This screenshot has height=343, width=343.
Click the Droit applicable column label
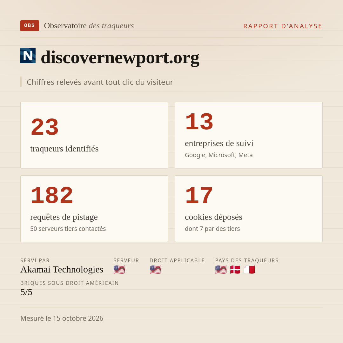[x=177, y=260]
